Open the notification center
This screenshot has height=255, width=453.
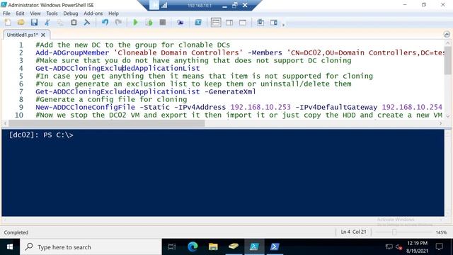point(440,247)
